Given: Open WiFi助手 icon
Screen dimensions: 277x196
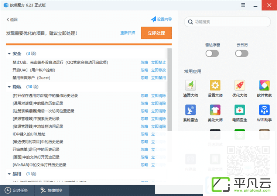Looking at the screenshot, I should click(x=264, y=110).
